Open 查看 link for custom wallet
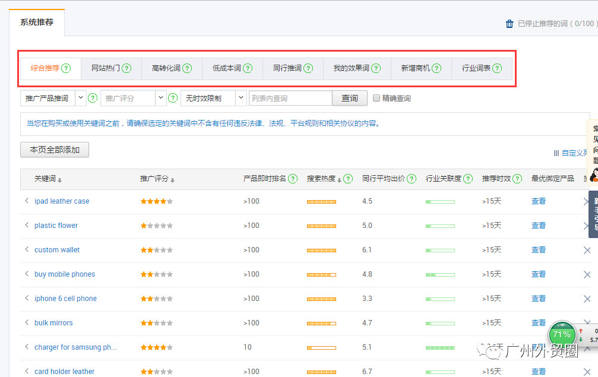 [539, 250]
